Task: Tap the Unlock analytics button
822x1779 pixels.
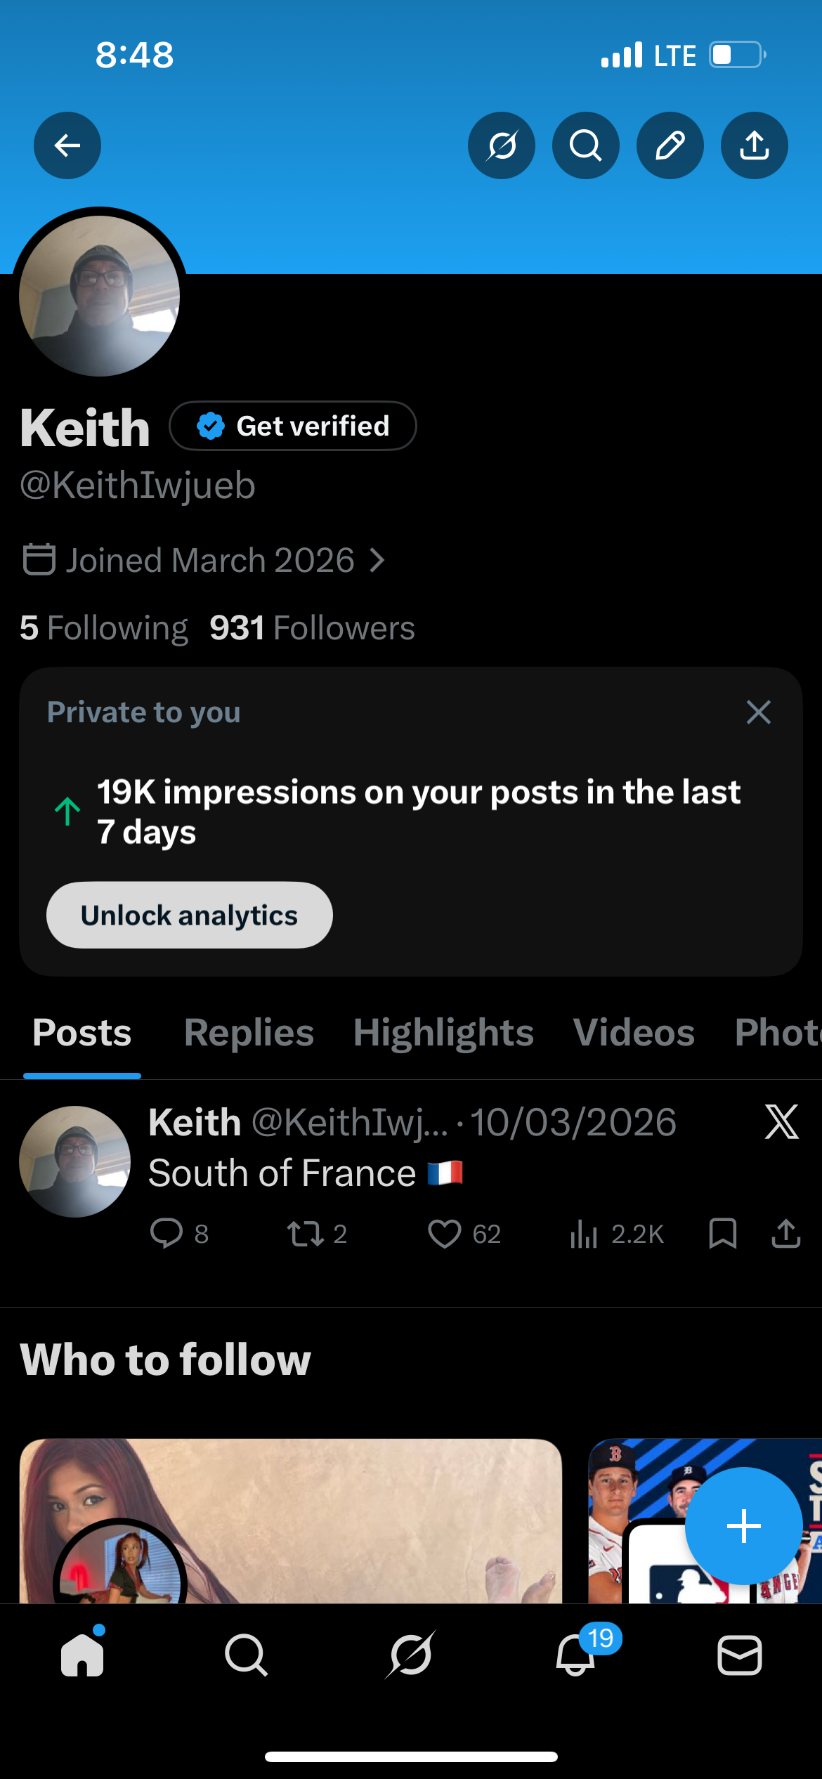Action: tap(190, 915)
